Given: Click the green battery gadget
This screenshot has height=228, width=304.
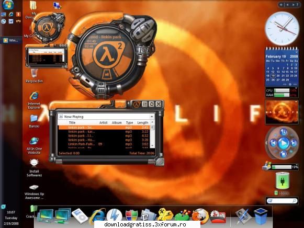Looking at the screenshot, I should pyautogui.click(x=283, y=180).
